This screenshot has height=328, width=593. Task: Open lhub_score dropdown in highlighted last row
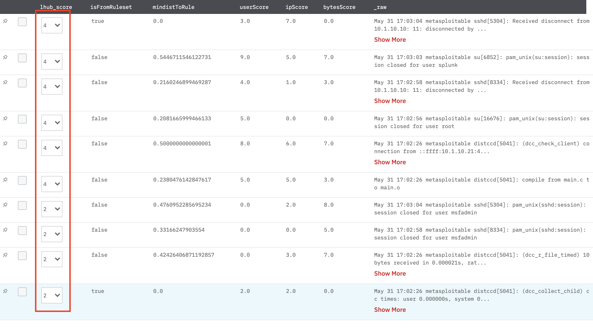tap(52, 295)
